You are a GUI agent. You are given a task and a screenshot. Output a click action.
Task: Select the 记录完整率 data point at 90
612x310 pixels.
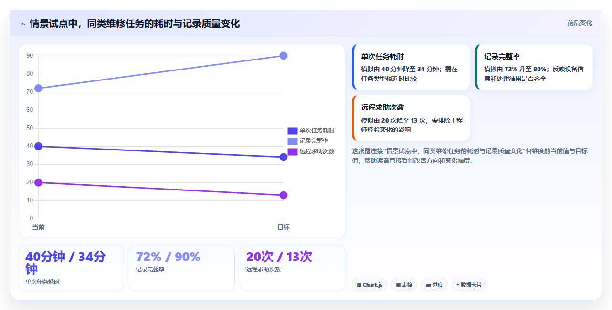(284, 56)
